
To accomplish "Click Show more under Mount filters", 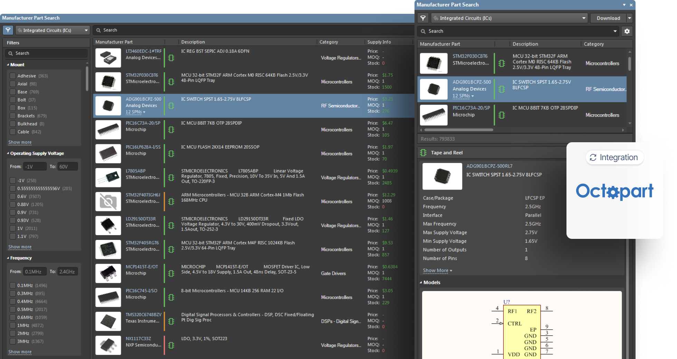I will [20, 142].
